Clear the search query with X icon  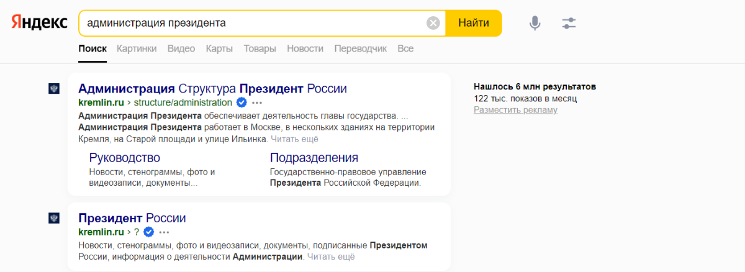[433, 23]
